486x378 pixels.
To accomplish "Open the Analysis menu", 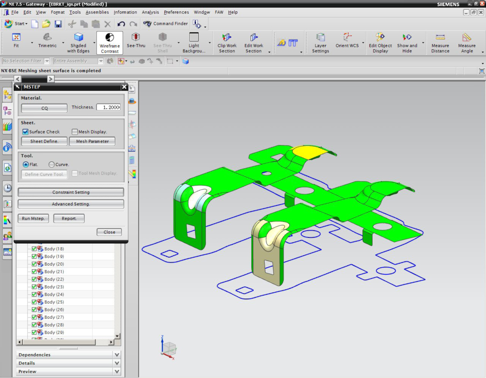I will point(150,12).
